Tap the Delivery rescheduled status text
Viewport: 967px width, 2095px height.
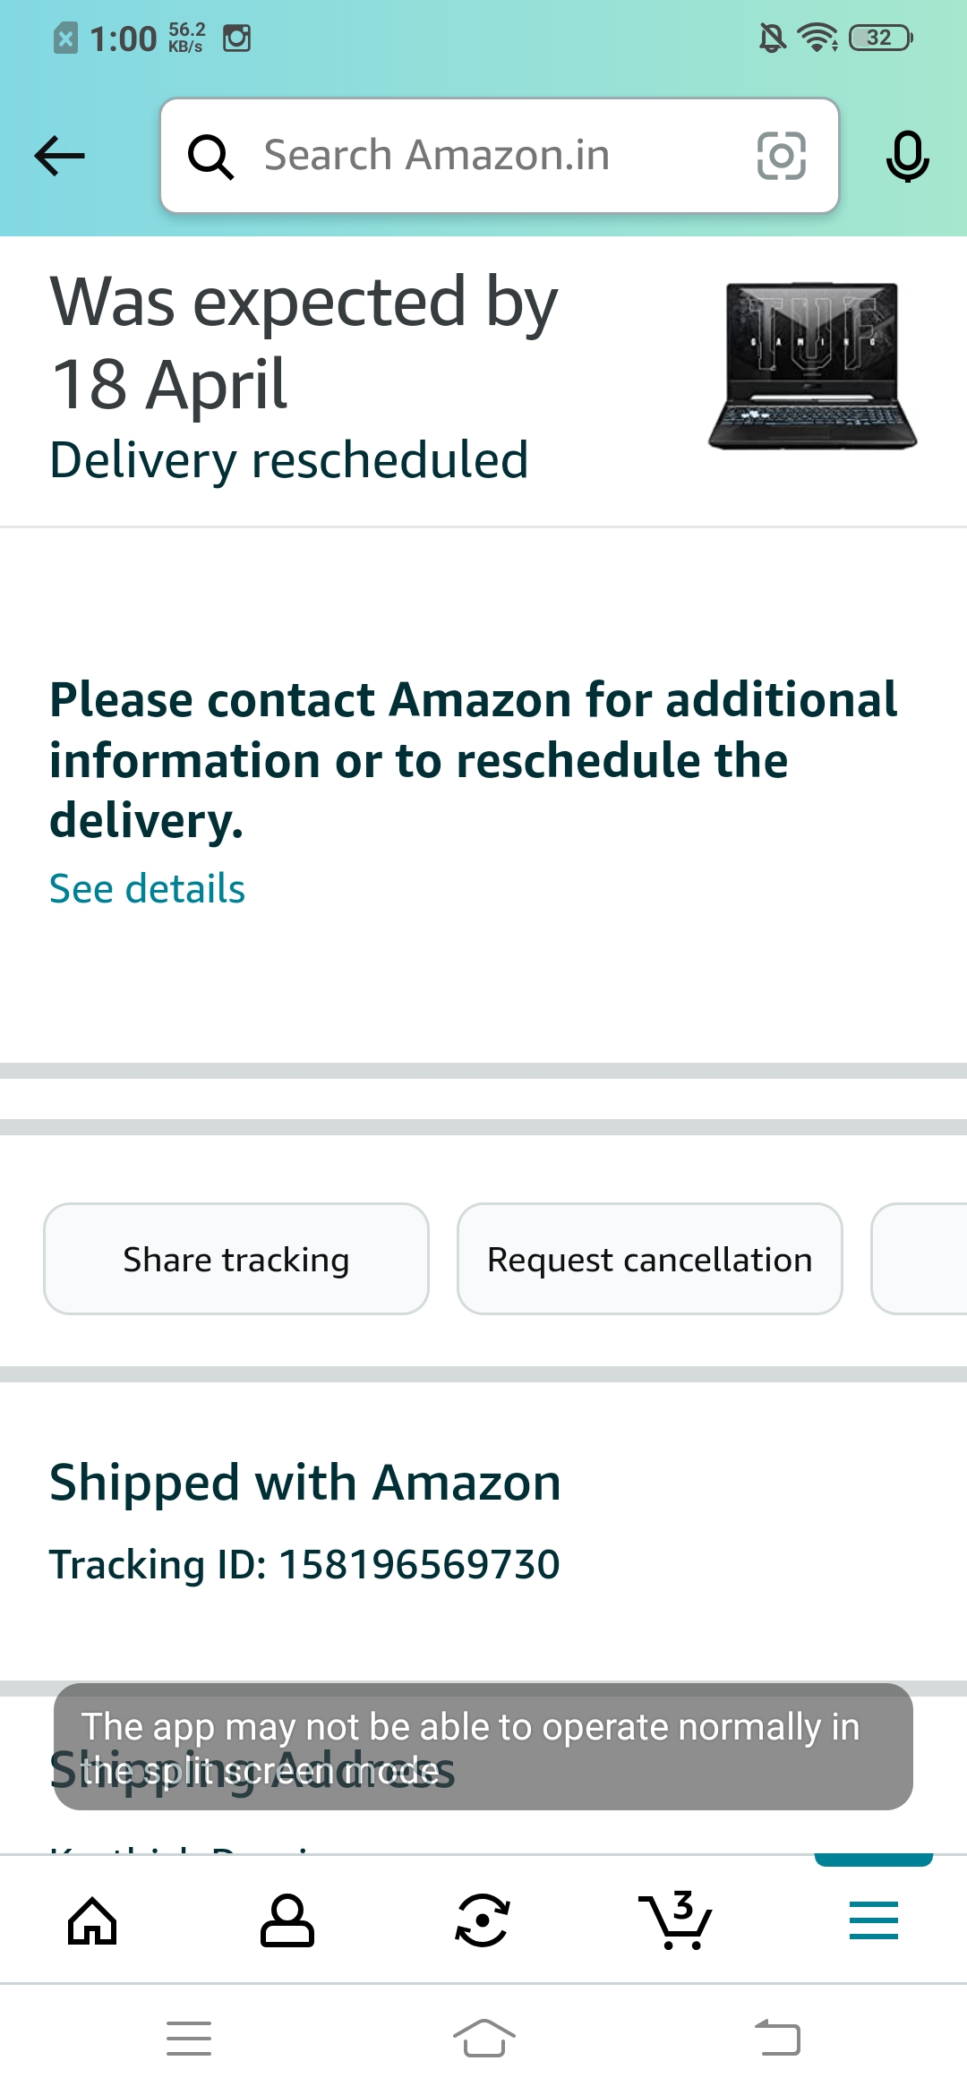(288, 460)
